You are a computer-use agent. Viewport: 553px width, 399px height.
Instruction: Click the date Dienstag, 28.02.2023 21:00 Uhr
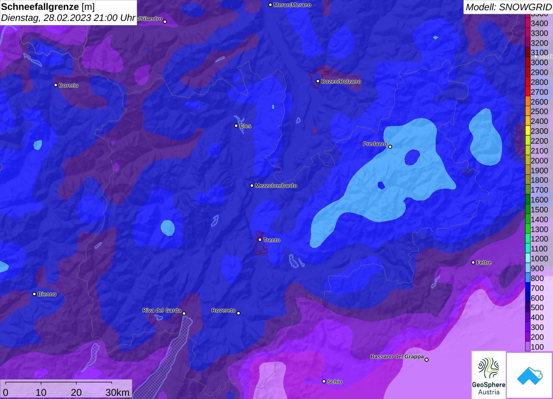68,18
